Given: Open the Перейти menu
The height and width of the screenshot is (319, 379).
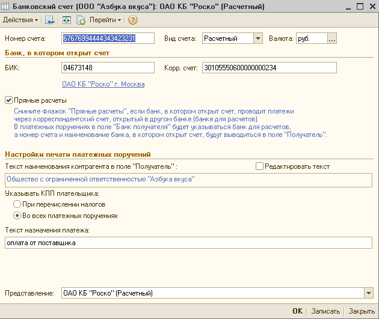Looking at the screenshot, I should coord(105,20).
